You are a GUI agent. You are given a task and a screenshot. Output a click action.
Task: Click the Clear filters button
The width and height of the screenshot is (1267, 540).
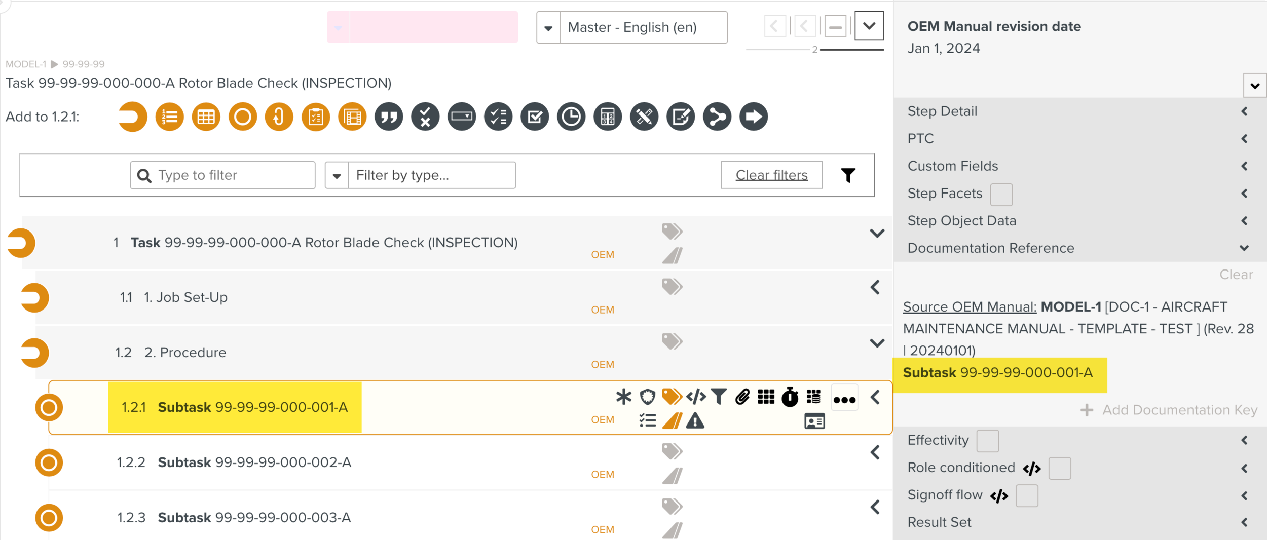pos(771,175)
